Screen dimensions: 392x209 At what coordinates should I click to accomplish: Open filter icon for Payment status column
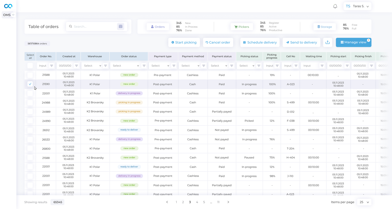231,66
